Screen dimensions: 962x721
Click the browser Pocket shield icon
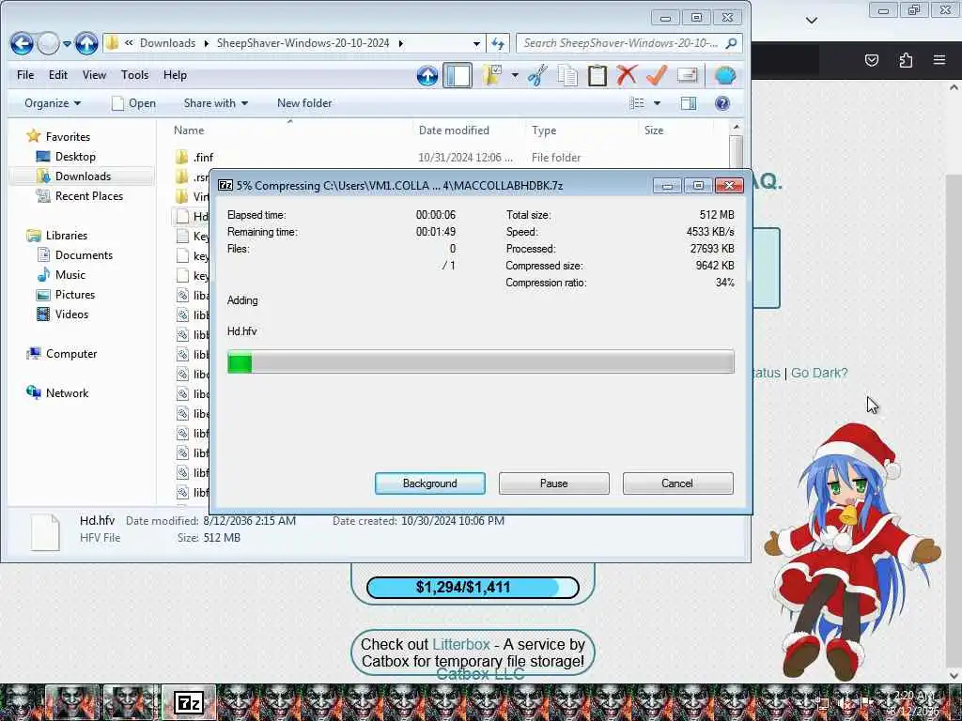pos(872,59)
